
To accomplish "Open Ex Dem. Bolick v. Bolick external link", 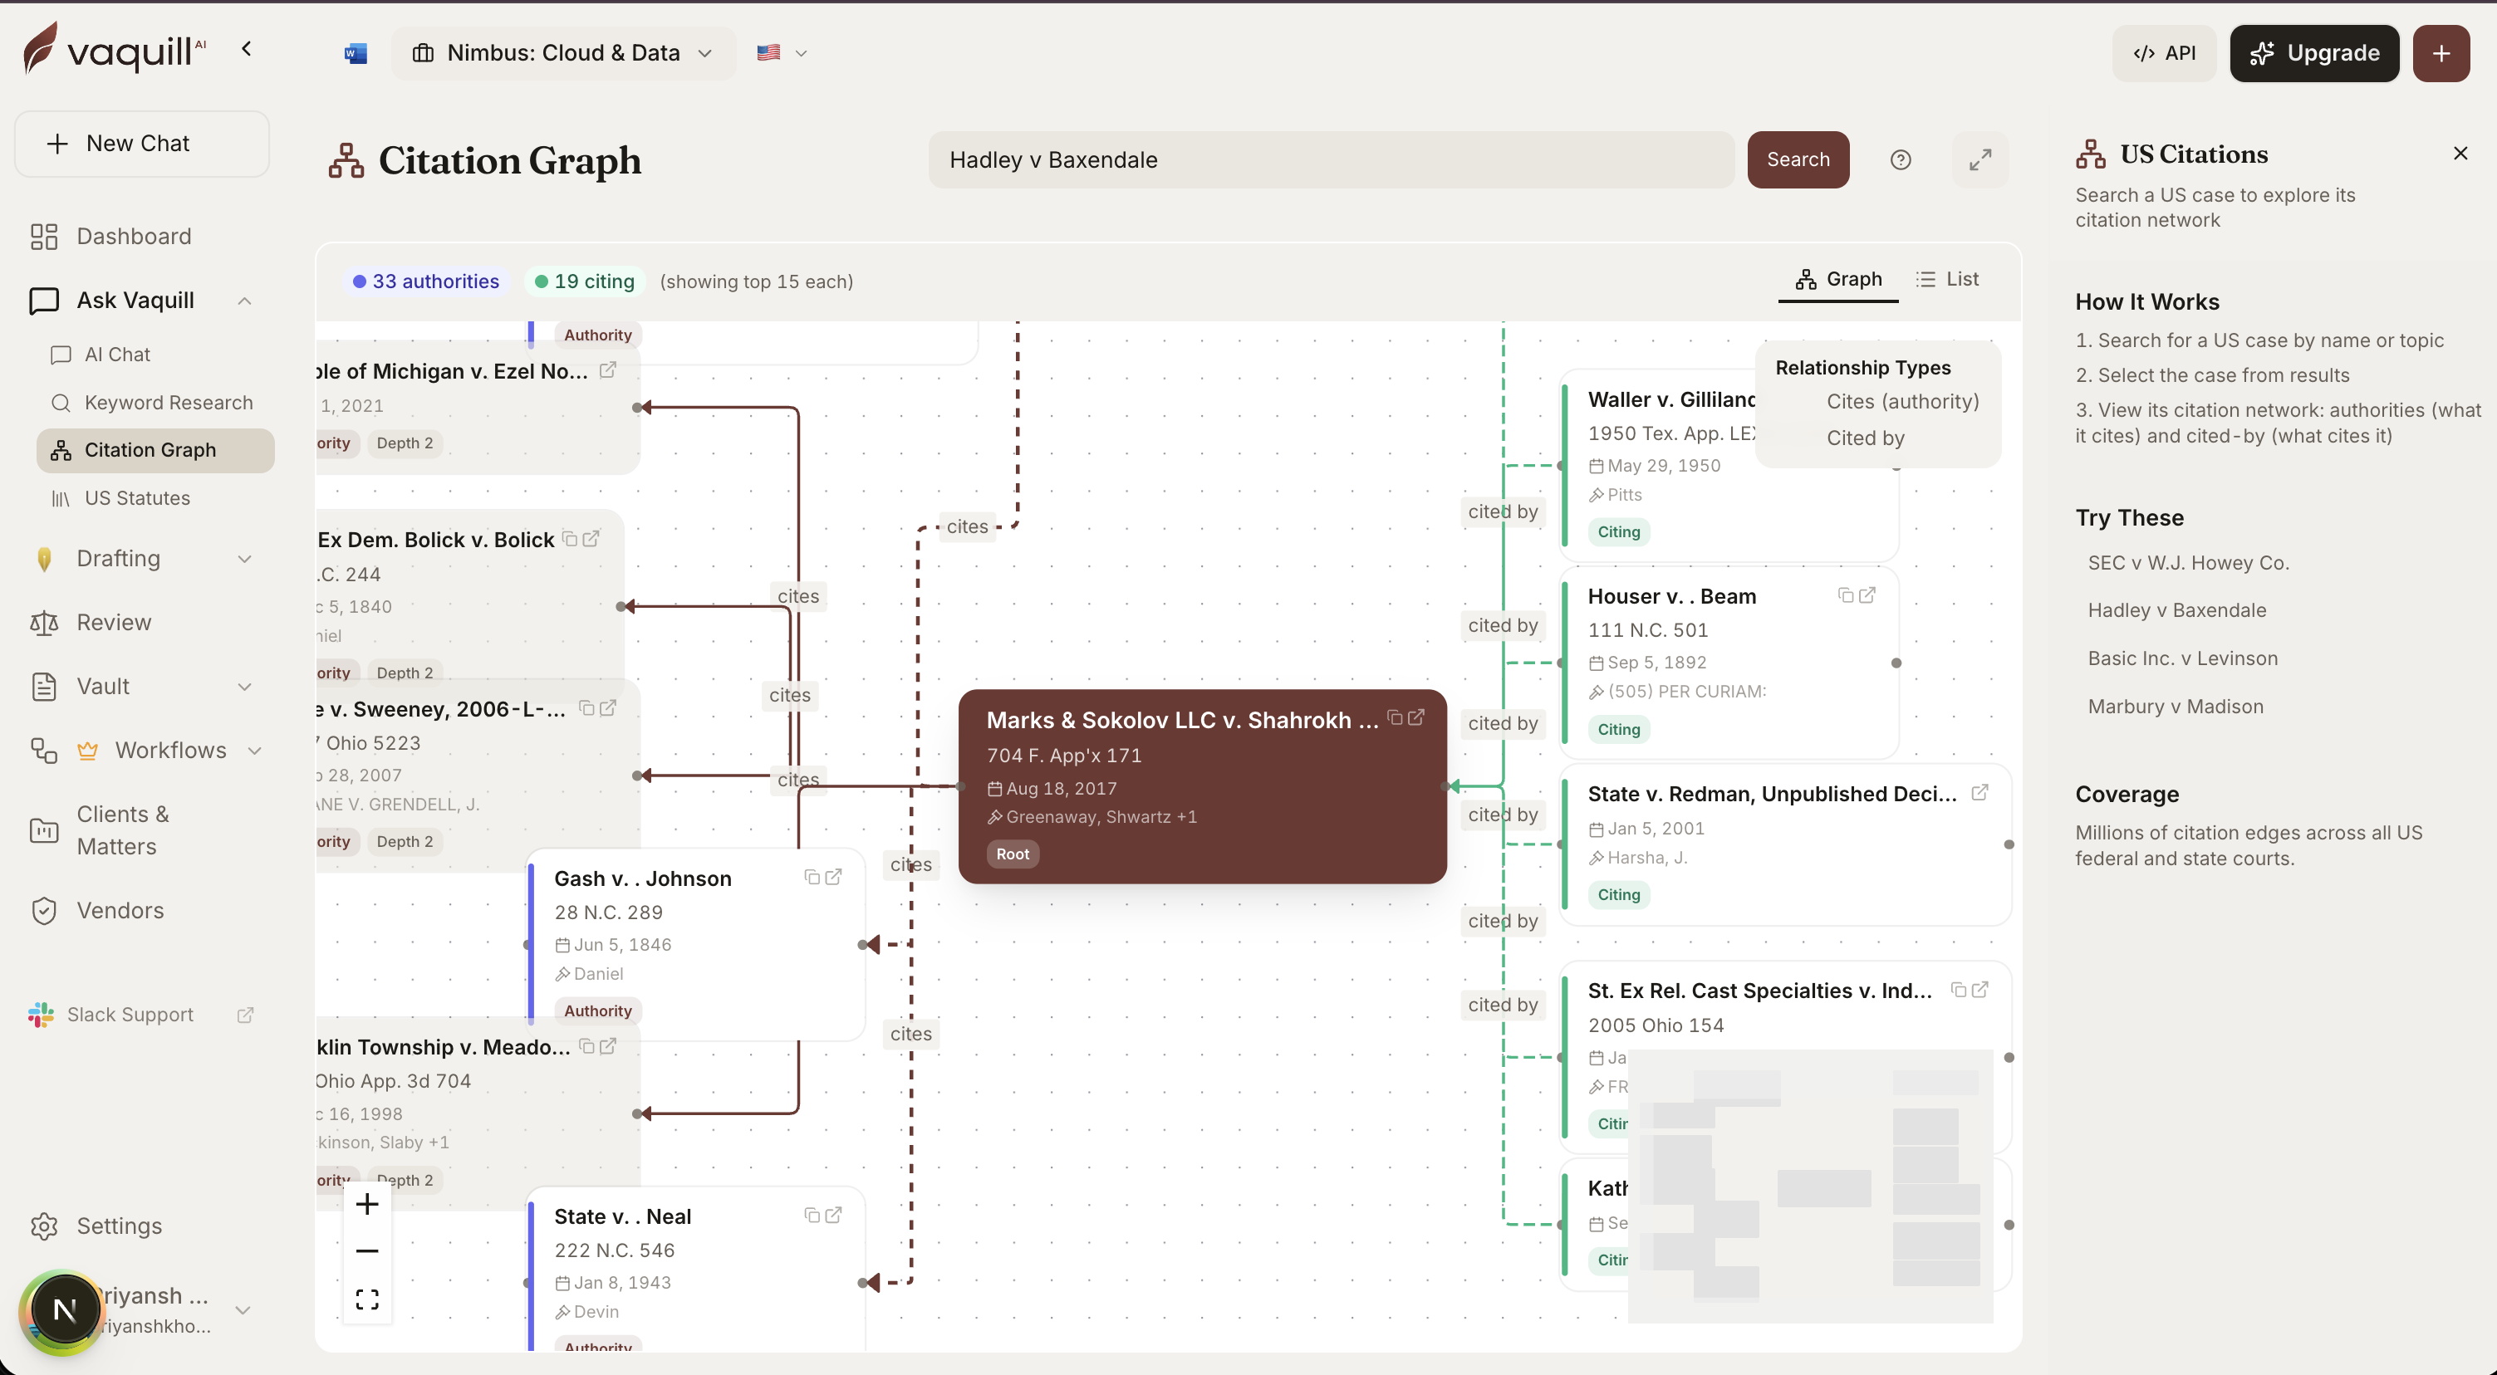I will click(591, 539).
